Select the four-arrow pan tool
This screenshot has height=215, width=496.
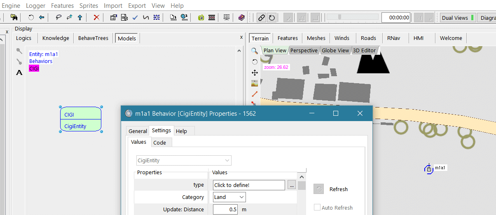(255, 72)
